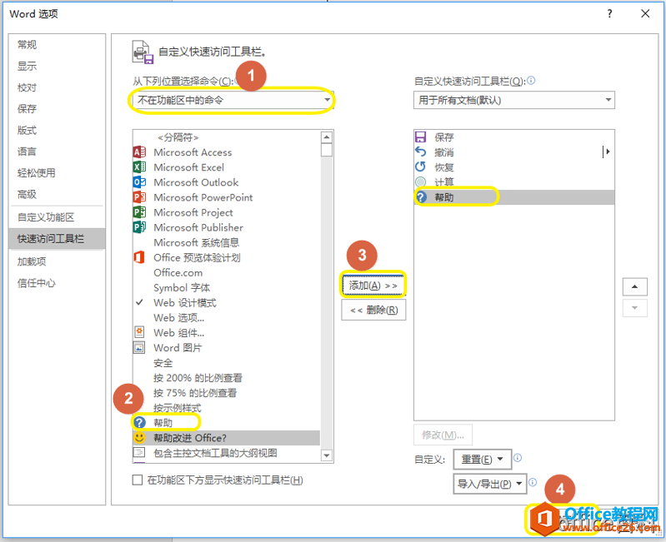Click the command list scrollbar up arrow
This screenshot has height=542, width=666.
(x=326, y=137)
